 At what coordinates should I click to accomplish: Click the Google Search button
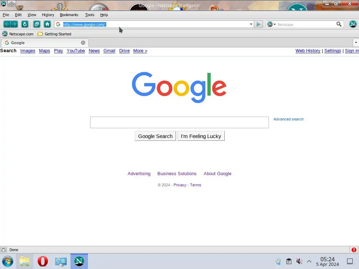point(155,136)
